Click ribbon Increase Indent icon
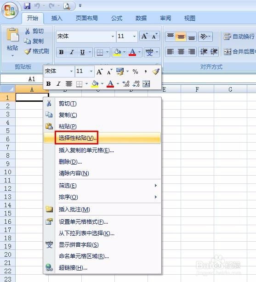Viewport: 256px width, 282px height. (x=214, y=52)
